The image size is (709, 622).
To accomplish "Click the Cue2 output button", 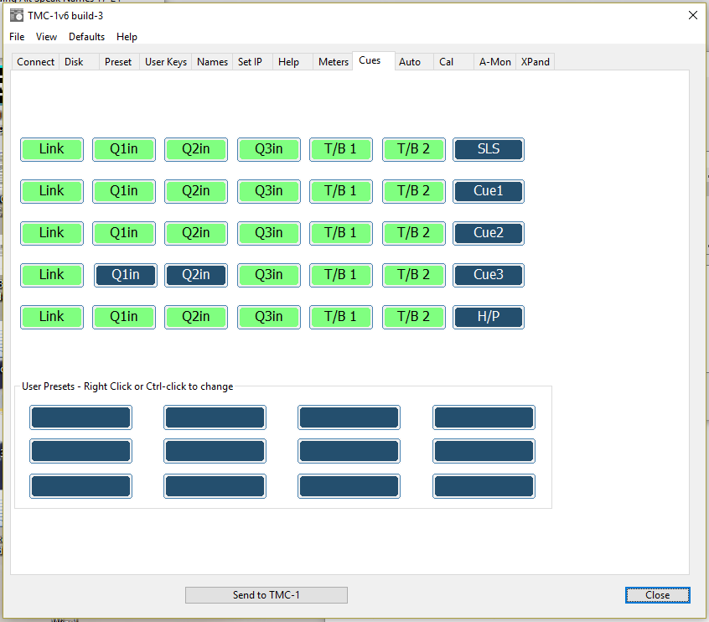I will tap(489, 233).
